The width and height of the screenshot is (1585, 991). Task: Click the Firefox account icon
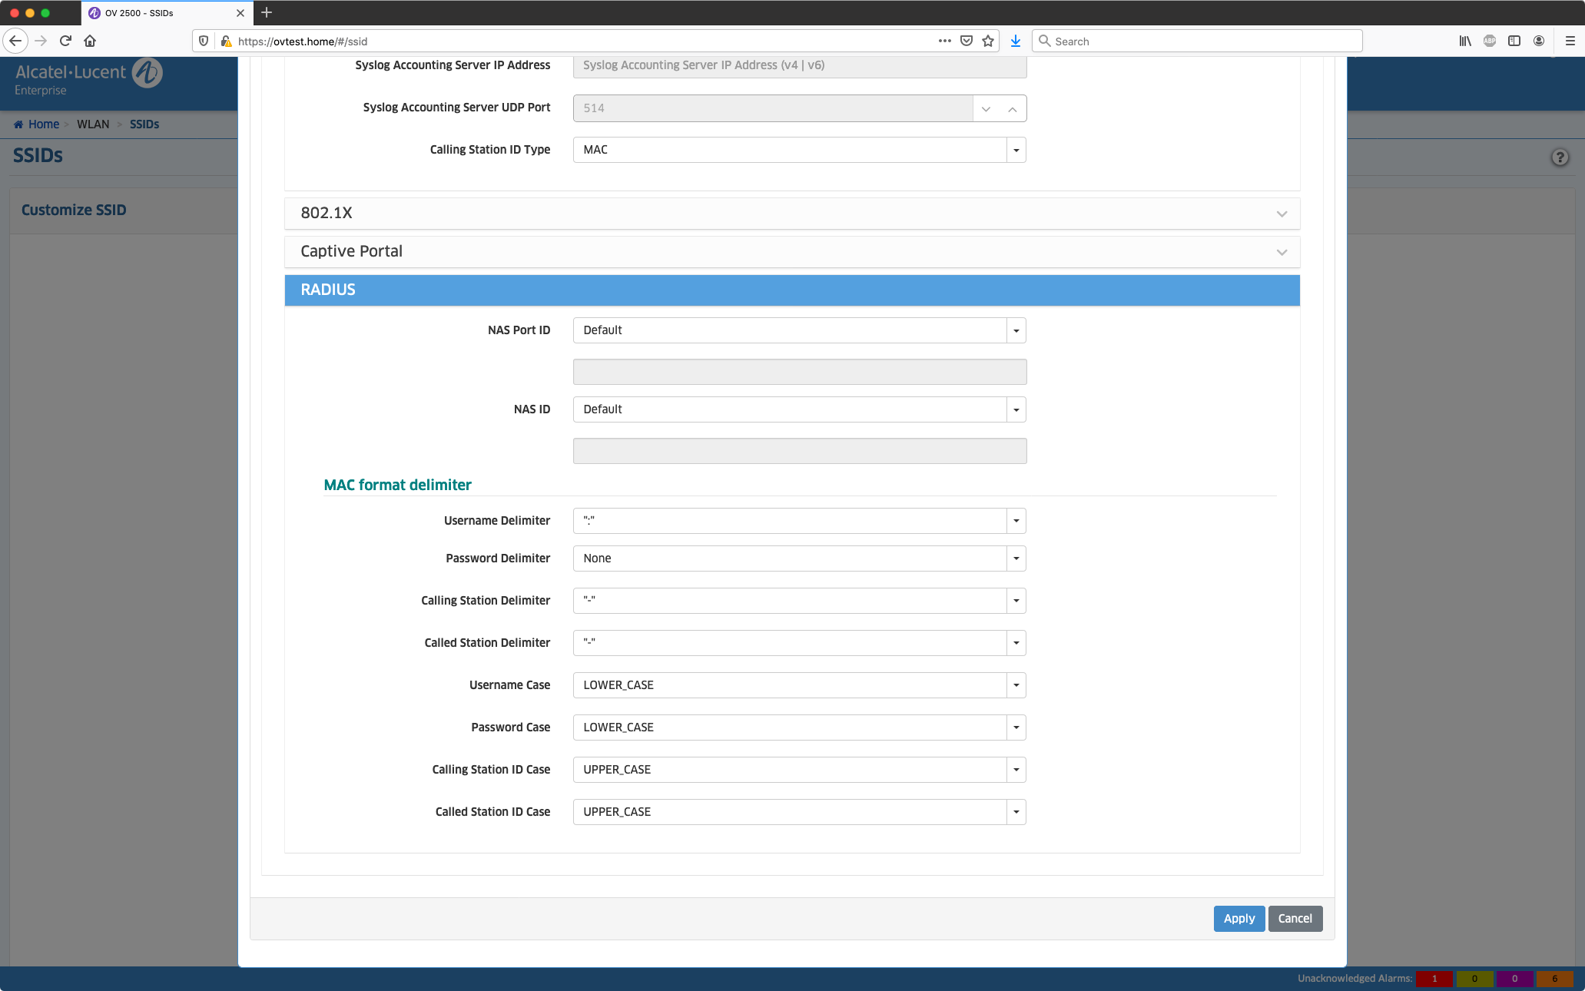tap(1539, 41)
